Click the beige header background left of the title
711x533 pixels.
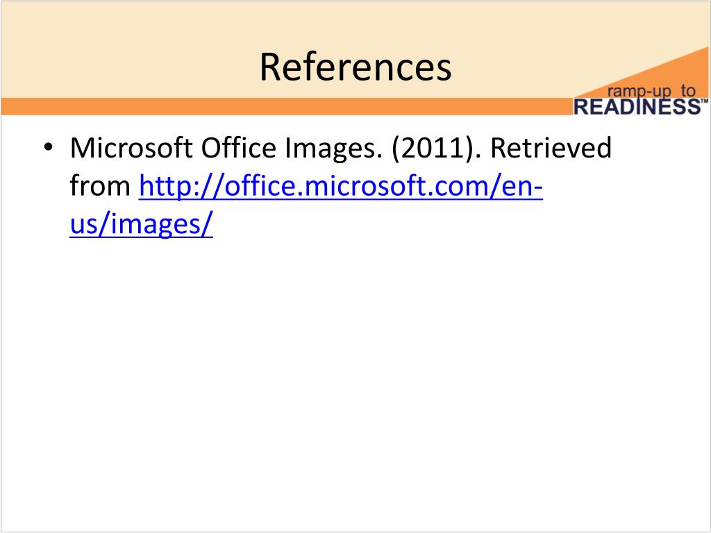point(127,50)
